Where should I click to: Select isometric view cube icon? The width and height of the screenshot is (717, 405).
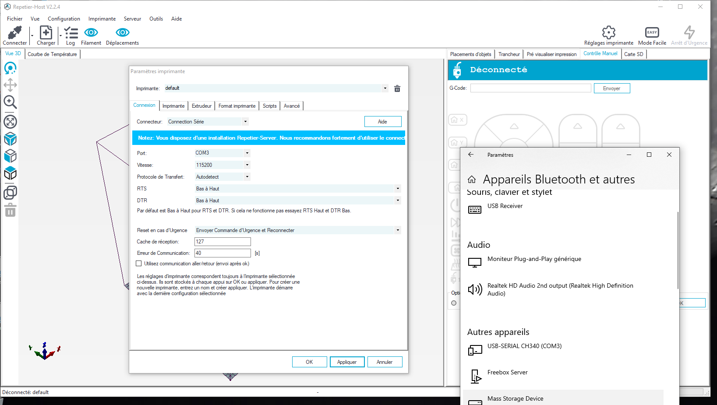[10, 139]
